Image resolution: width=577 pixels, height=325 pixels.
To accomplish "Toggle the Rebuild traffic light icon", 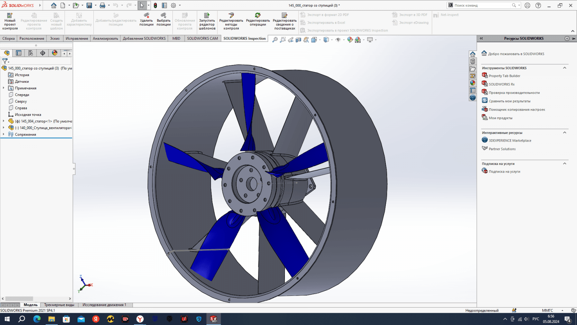I will coord(155,5).
